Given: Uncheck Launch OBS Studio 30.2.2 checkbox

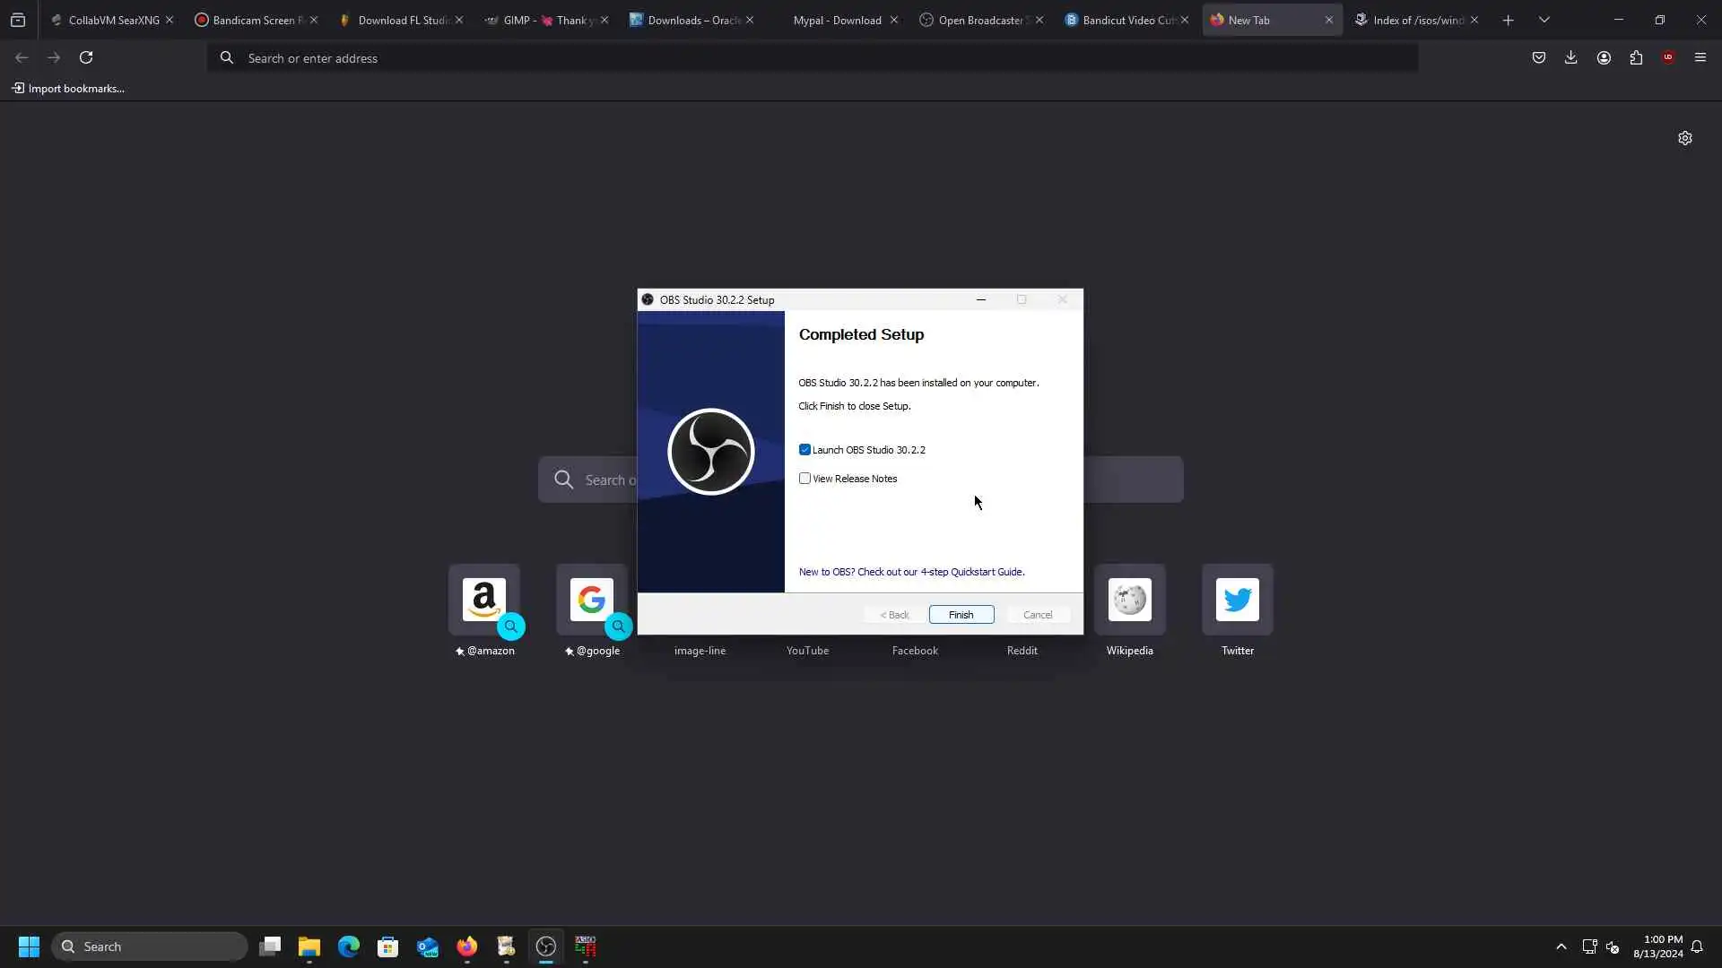Looking at the screenshot, I should point(804,450).
